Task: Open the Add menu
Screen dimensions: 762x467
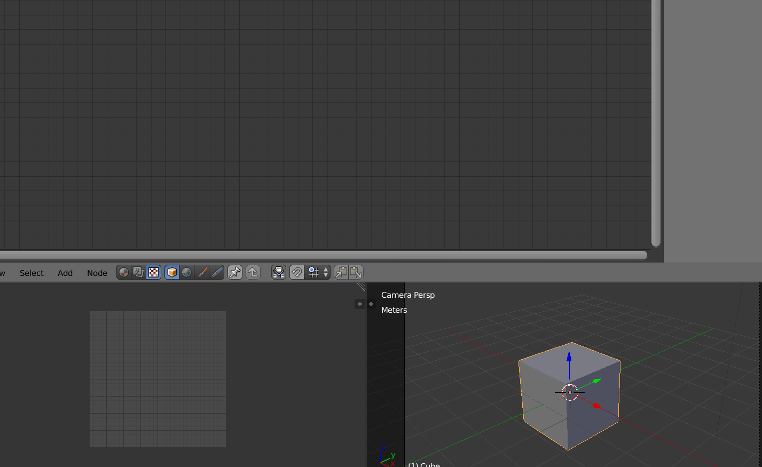Action: tap(65, 273)
